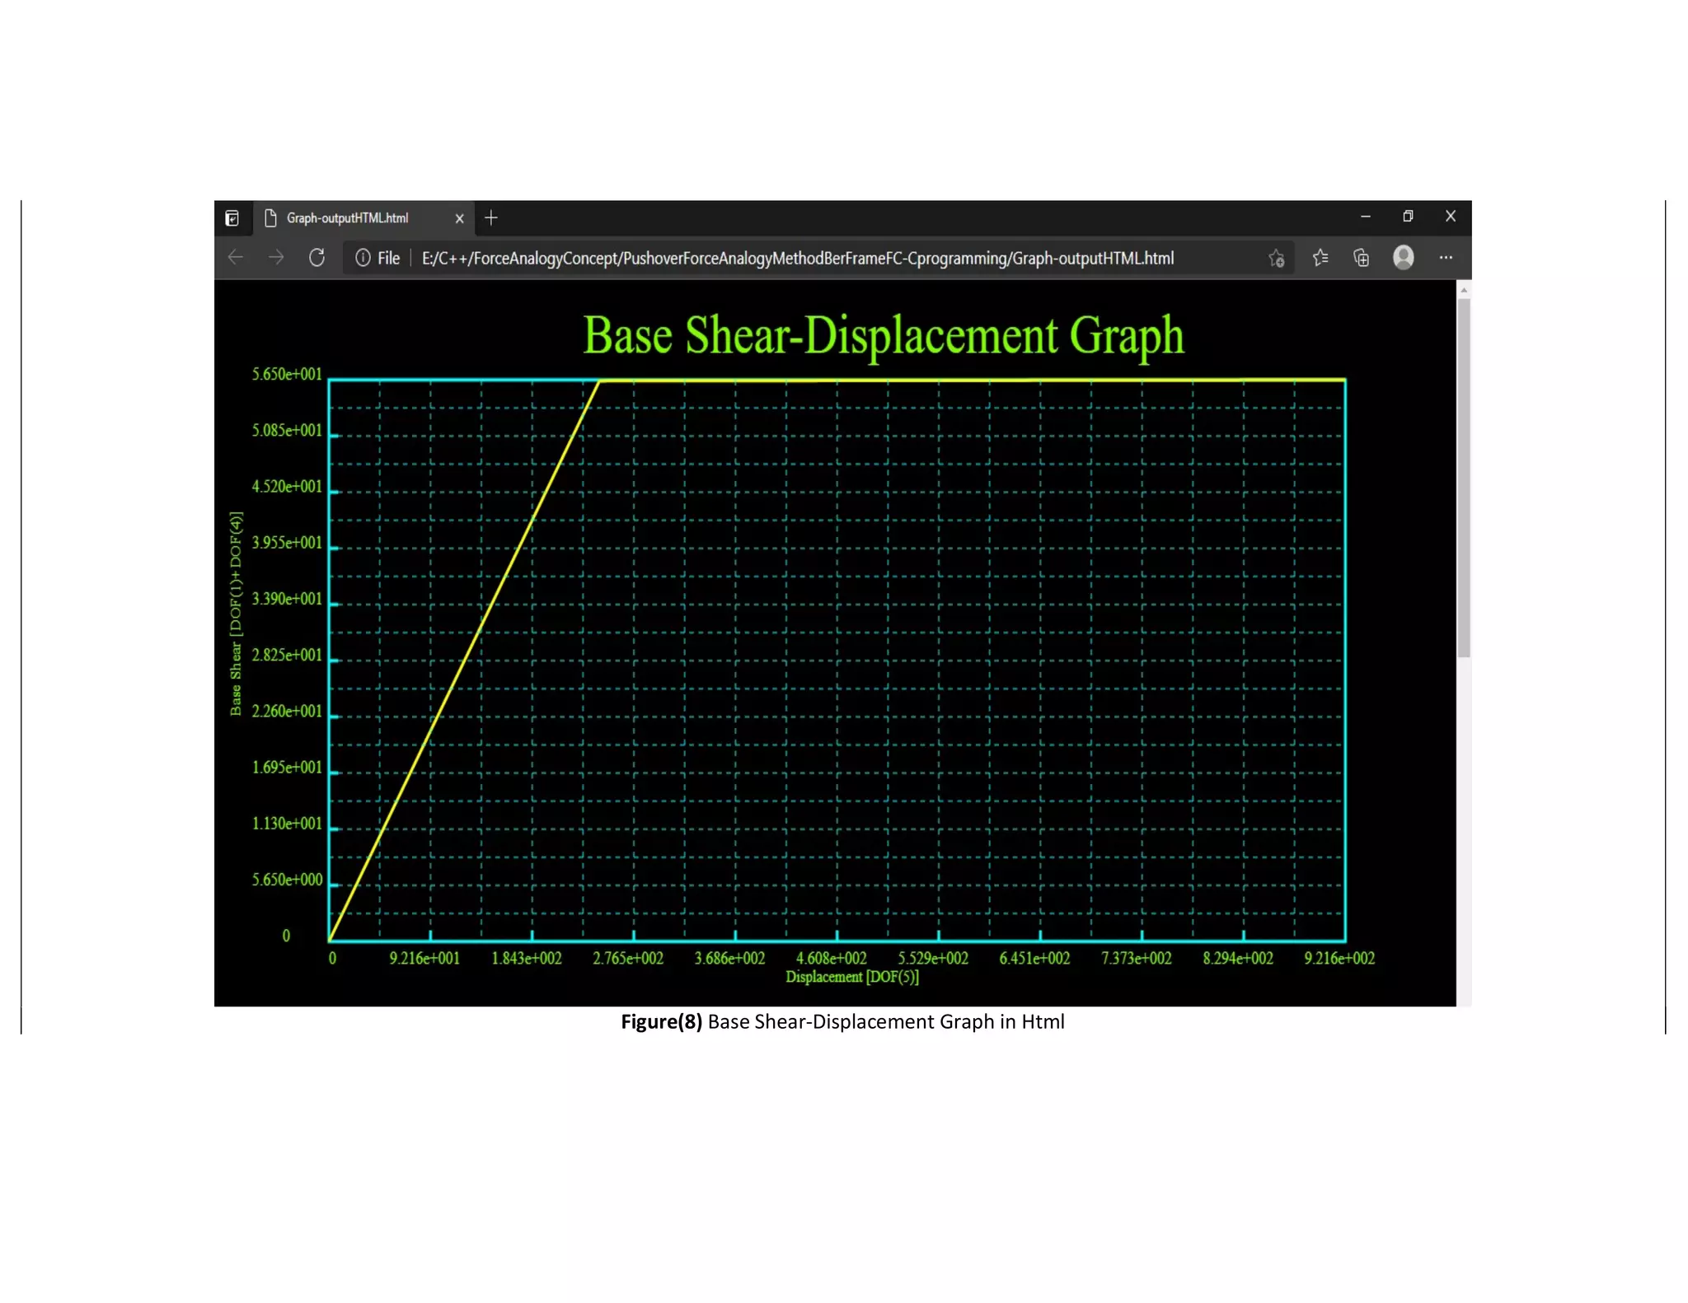This screenshot has height=1303, width=1688.
Task: Click the scrollbar up arrow
Action: click(1464, 290)
